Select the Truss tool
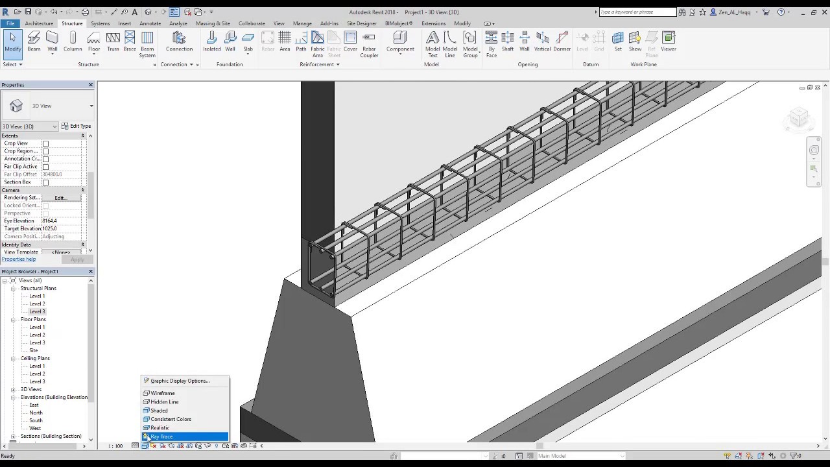This screenshot has width=830, height=467. tap(113, 42)
